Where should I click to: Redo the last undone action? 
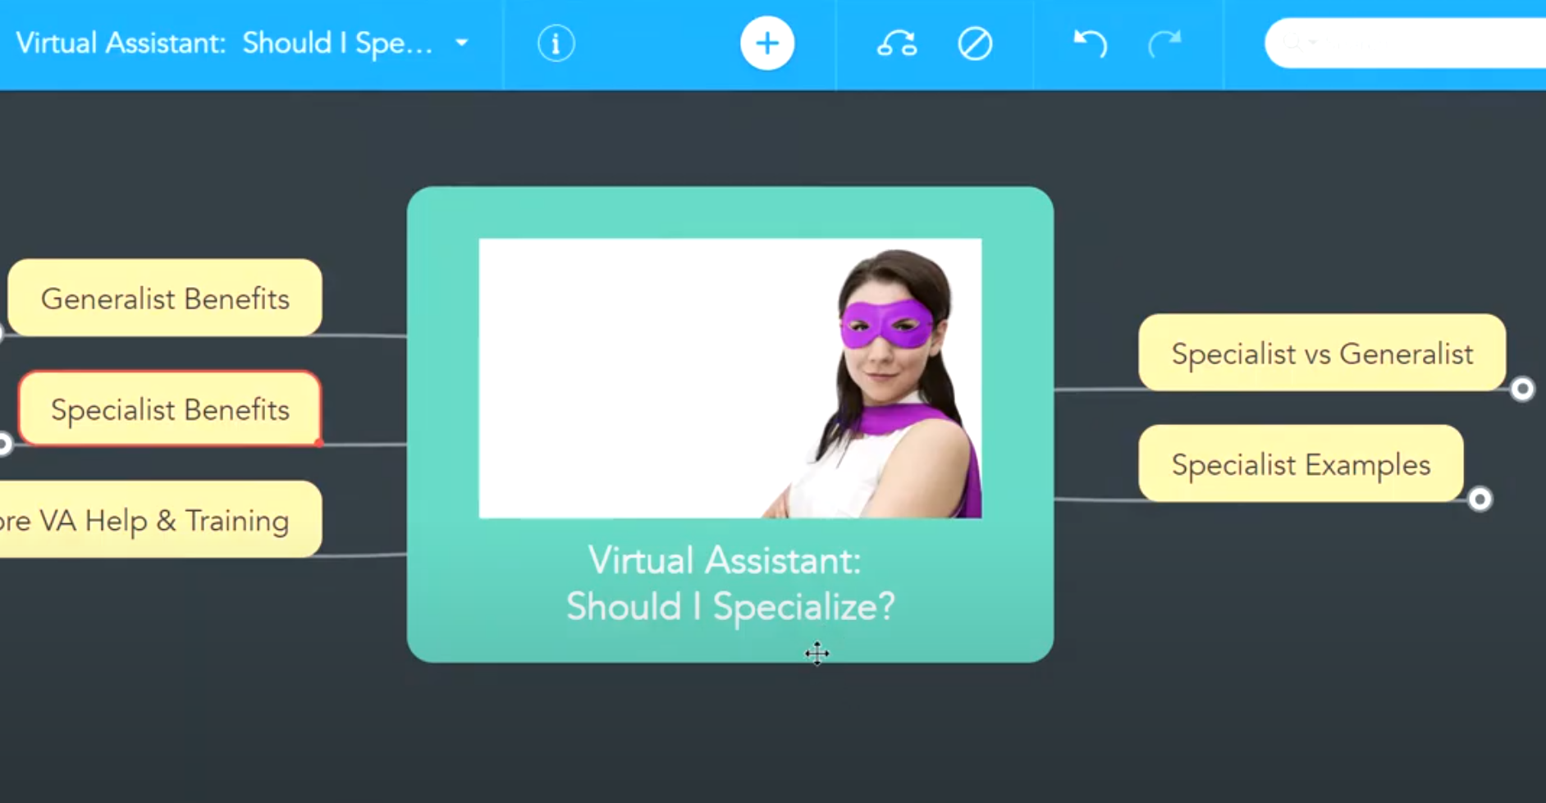pyautogui.click(x=1164, y=43)
